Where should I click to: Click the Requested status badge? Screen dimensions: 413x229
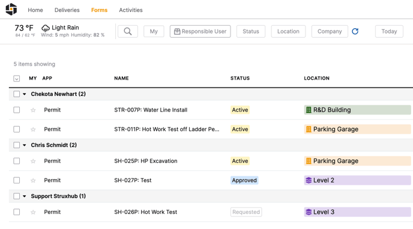coord(246,212)
